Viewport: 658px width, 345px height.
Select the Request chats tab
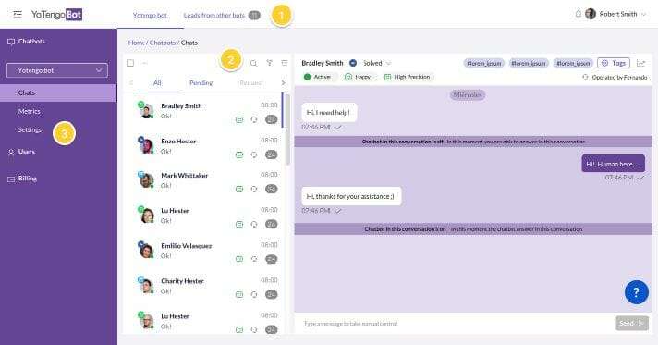251,83
